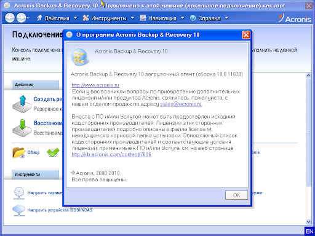Click Настроить устройства iSCSI/NDAS link
The width and height of the screenshot is (315, 236).
(60, 210)
